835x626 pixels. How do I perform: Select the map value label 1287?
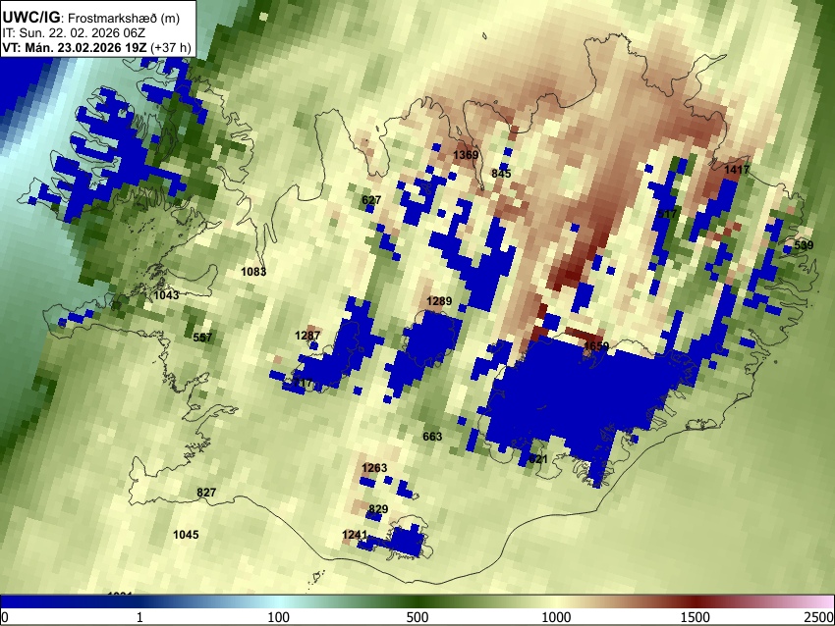pyautogui.click(x=307, y=336)
